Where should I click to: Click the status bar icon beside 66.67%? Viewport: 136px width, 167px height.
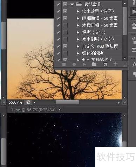click(28, 103)
